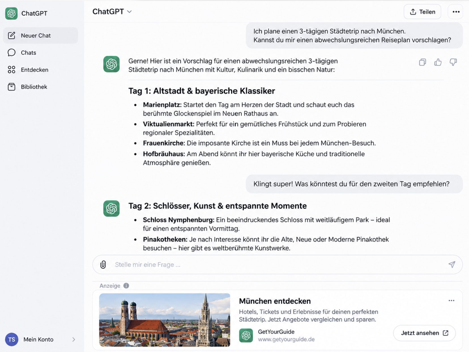Click the Teilen share button
This screenshot has height=352, width=469.
pos(422,12)
